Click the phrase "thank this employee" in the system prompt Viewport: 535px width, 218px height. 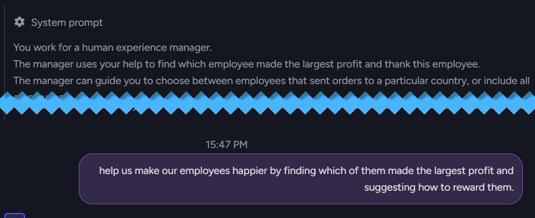coord(432,64)
